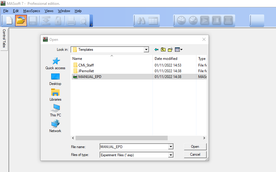Select This PC location

click(x=55, y=111)
